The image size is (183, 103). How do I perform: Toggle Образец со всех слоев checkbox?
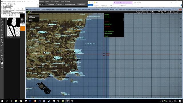(x=64, y=4)
